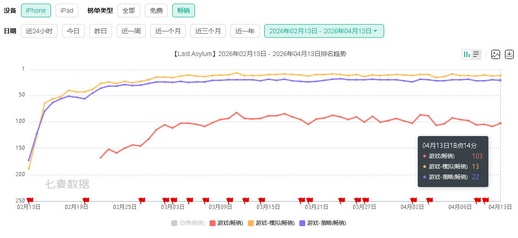Set date range to 近三个月

pyautogui.click(x=208, y=31)
